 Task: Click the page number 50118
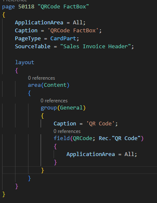(26, 7)
